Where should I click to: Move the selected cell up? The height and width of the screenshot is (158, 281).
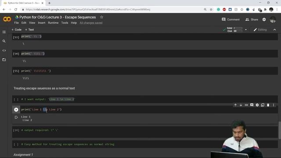coord(235,105)
